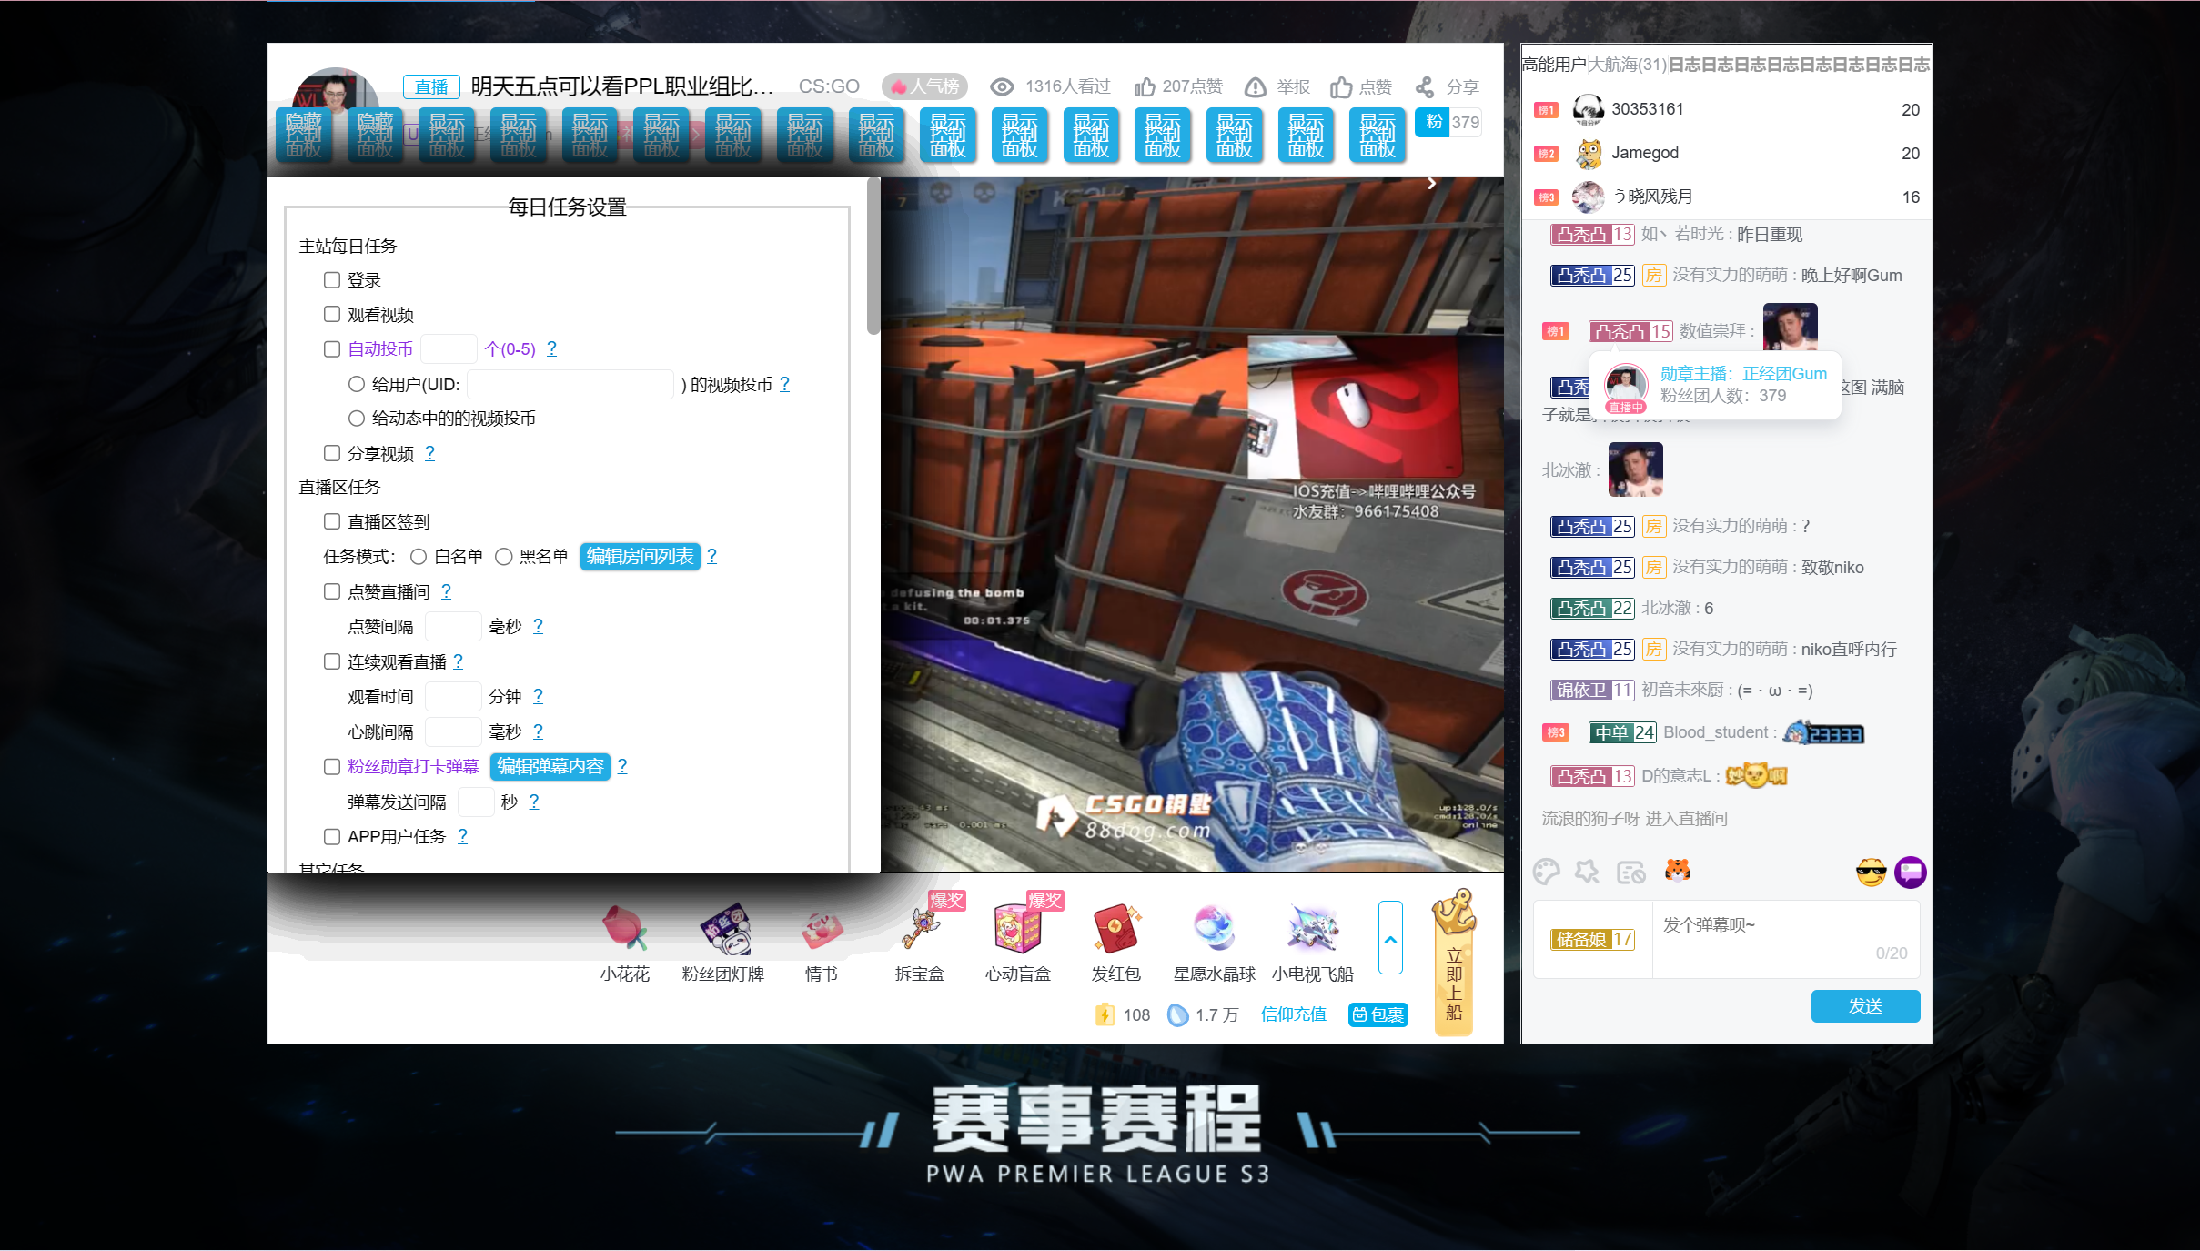Select the 小电视飞船 gift icon
2200x1251 pixels.
click(x=1313, y=928)
